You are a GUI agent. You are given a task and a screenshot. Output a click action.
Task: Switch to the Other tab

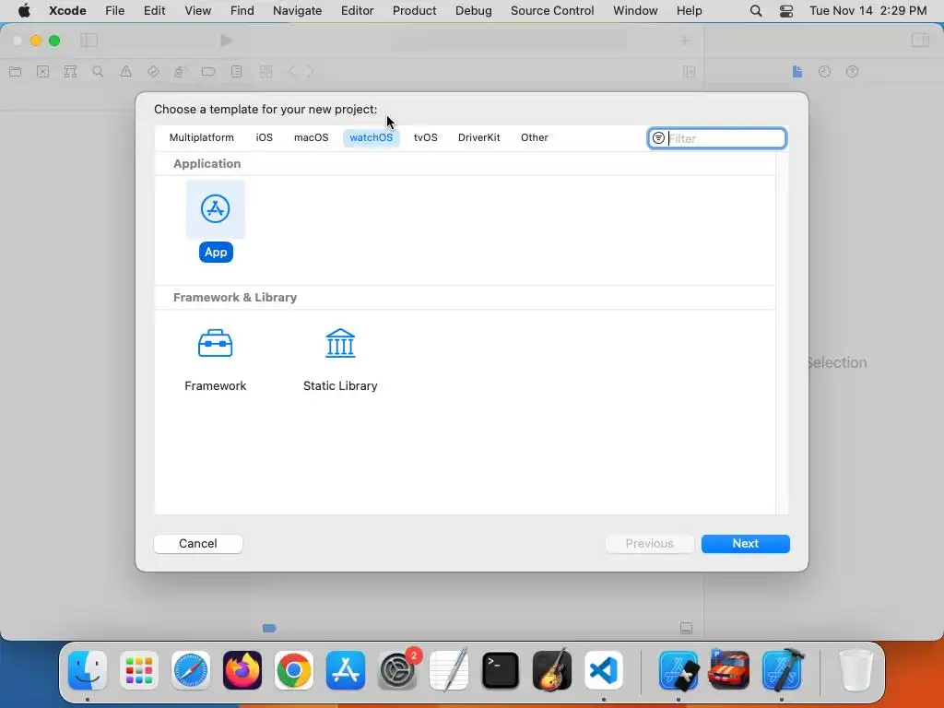[534, 137]
